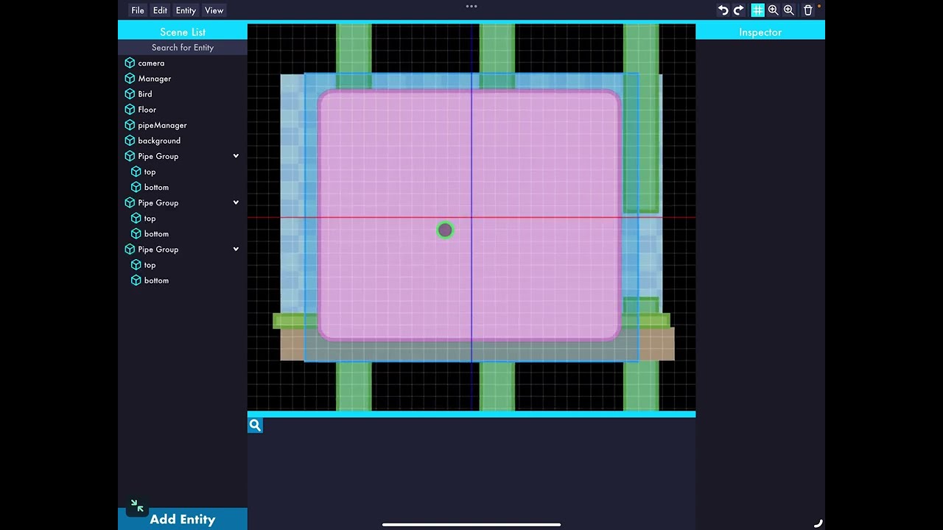This screenshot has height=530, width=943.
Task: Open the Edit menu
Action: coord(160,10)
